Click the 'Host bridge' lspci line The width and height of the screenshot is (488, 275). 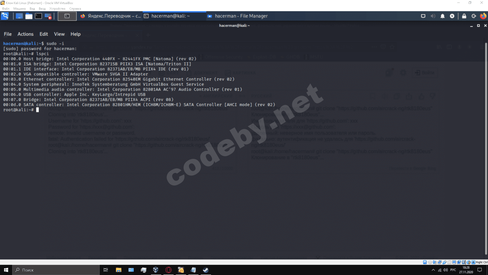pos(100,59)
